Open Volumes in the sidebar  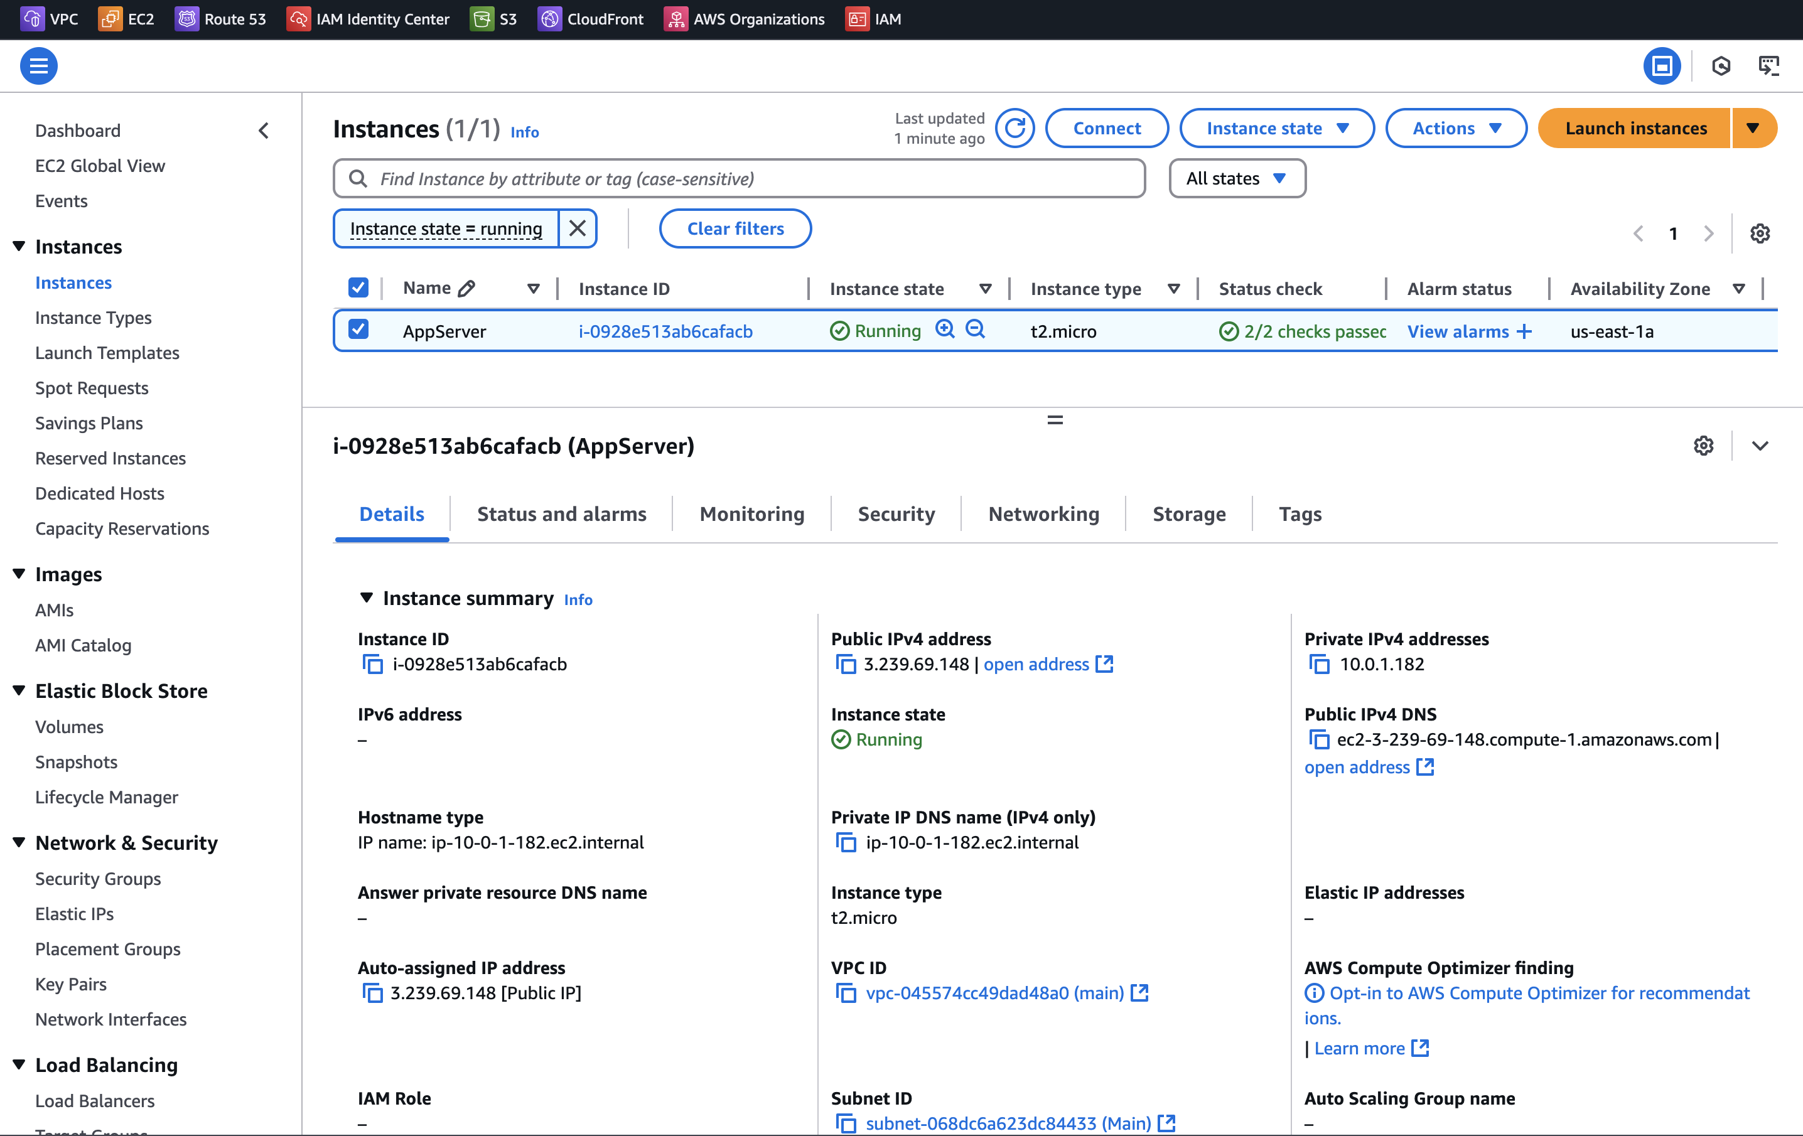click(69, 727)
